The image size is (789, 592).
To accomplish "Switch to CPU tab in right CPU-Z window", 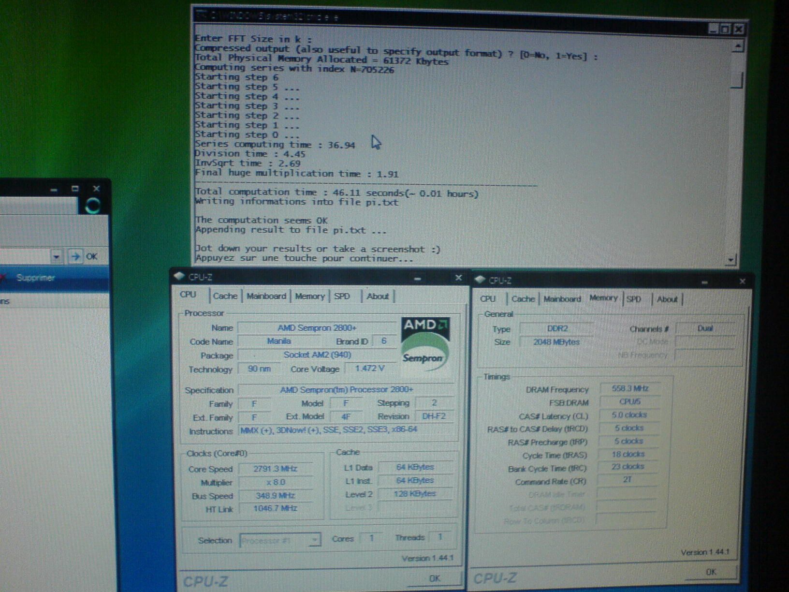I will [x=488, y=299].
